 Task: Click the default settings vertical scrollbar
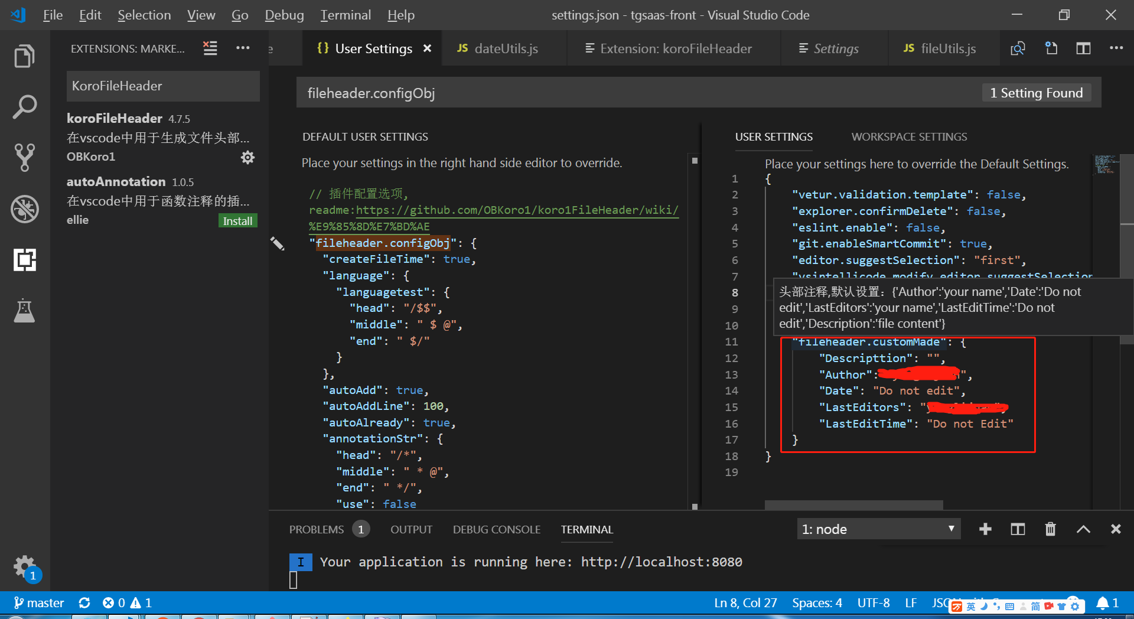(695, 333)
